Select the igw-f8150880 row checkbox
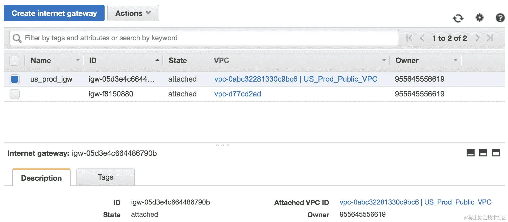 (15, 94)
